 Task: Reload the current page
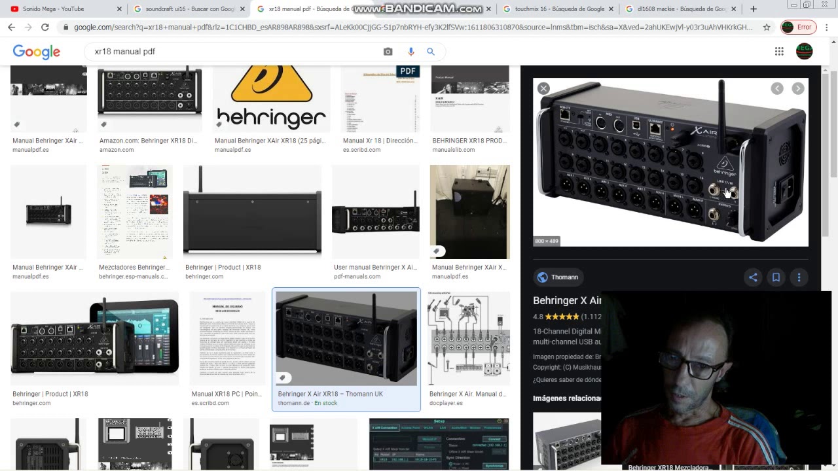click(x=45, y=27)
